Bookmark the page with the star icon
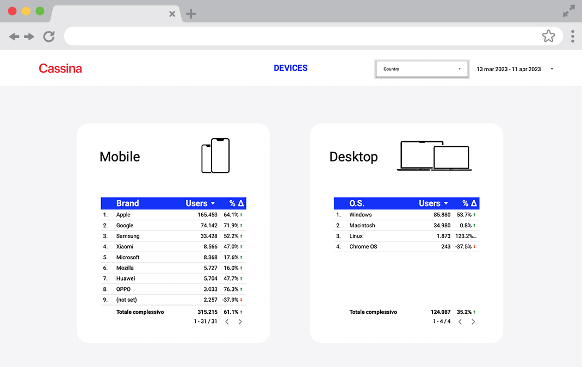582x367 pixels. (548, 36)
